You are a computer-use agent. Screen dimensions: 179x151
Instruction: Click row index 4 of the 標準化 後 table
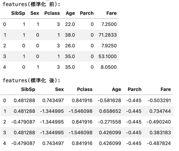(x=4, y=143)
